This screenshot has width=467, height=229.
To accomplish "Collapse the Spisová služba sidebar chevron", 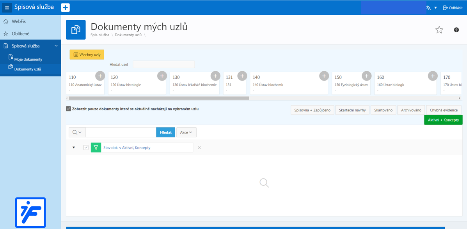I will point(56,46).
